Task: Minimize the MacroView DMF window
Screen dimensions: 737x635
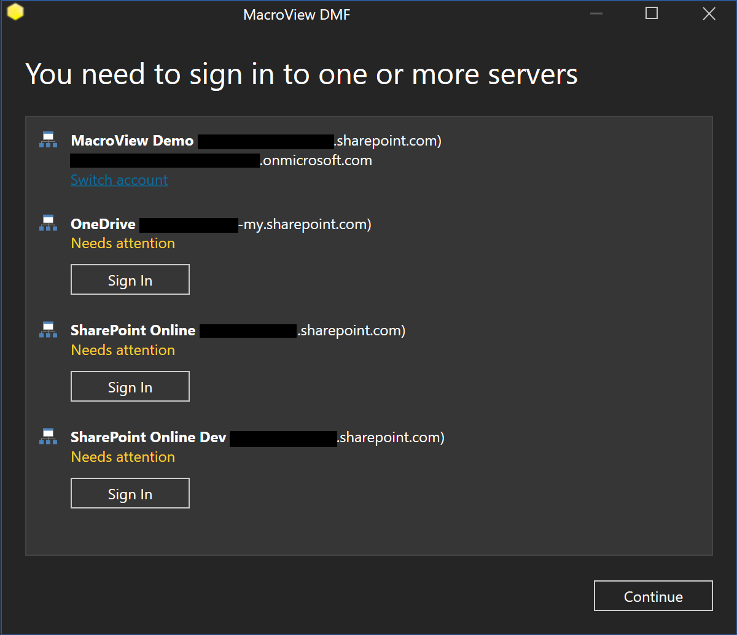Action: [x=595, y=14]
